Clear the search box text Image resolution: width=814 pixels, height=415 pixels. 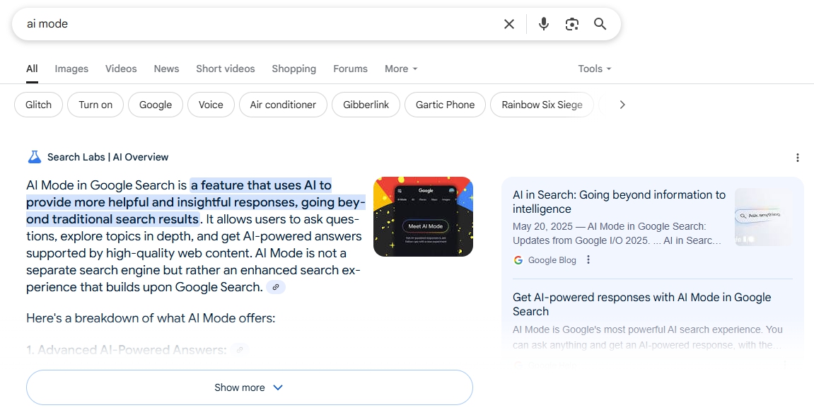[x=508, y=24]
